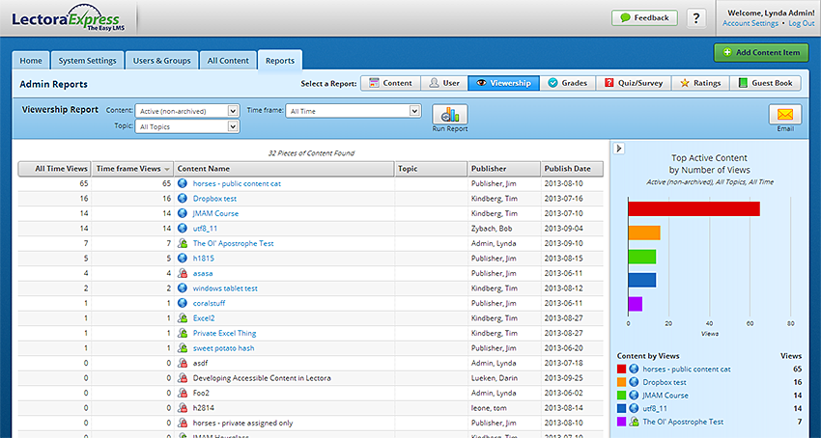The image size is (821, 438).
Task: Click the globe icon beside windows tablet test
Action: click(x=183, y=288)
